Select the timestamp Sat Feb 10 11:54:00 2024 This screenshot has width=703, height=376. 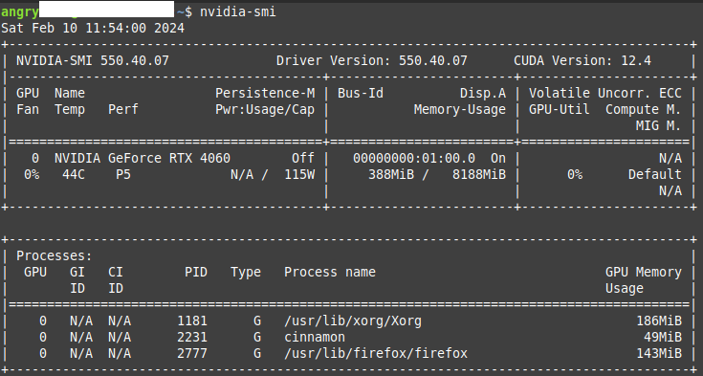pyautogui.click(x=93, y=28)
